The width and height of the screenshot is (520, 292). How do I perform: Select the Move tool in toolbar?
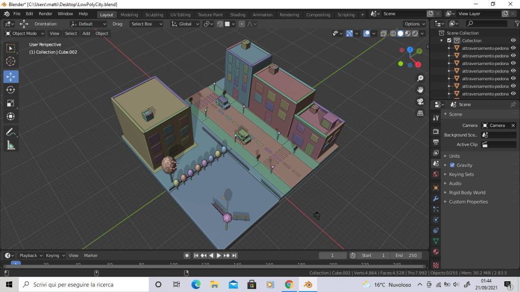[x=11, y=77]
